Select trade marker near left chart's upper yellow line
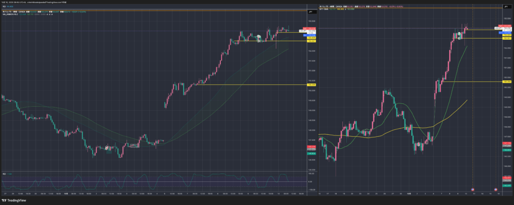 pyautogui.click(x=258, y=37)
